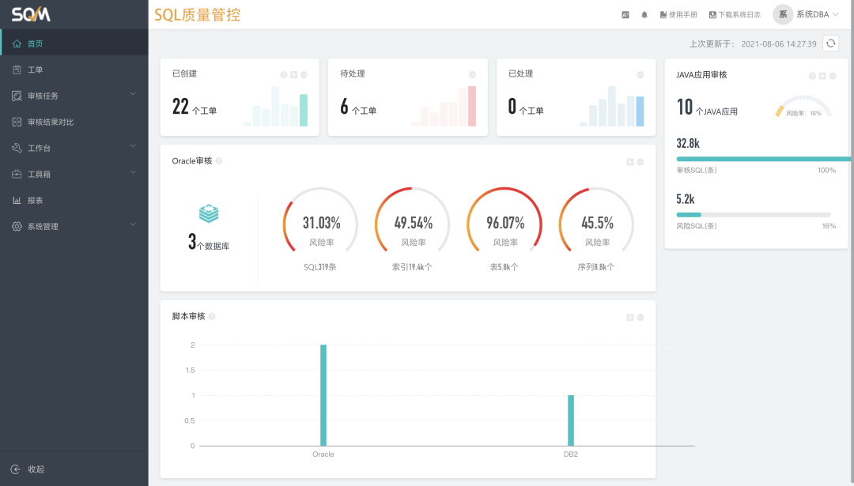
Task: Open the more options icon in 已处理 card
Action: [x=640, y=75]
